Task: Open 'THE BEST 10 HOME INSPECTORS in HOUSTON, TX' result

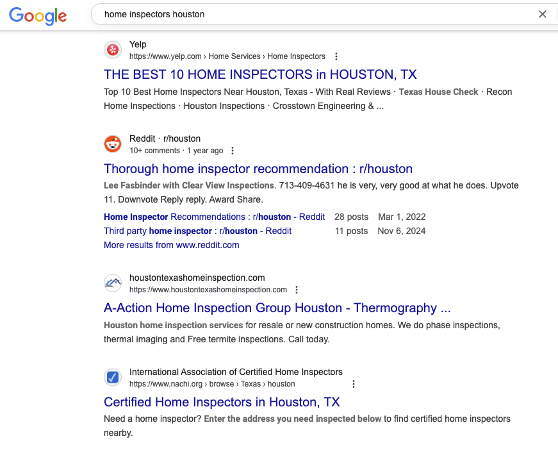Action: tap(260, 74)
